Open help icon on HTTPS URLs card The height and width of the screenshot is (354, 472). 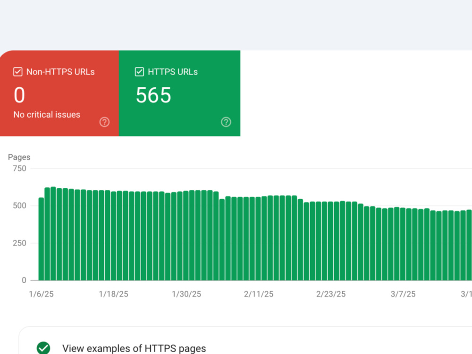tap(226, 122)
